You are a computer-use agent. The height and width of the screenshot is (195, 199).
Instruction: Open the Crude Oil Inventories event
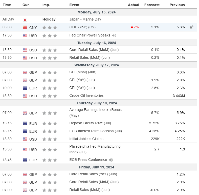[x=86, y=95]
